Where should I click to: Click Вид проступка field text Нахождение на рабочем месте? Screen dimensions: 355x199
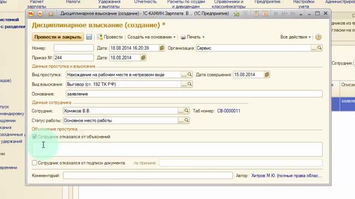pyautogui.click(x=123, y=75)
